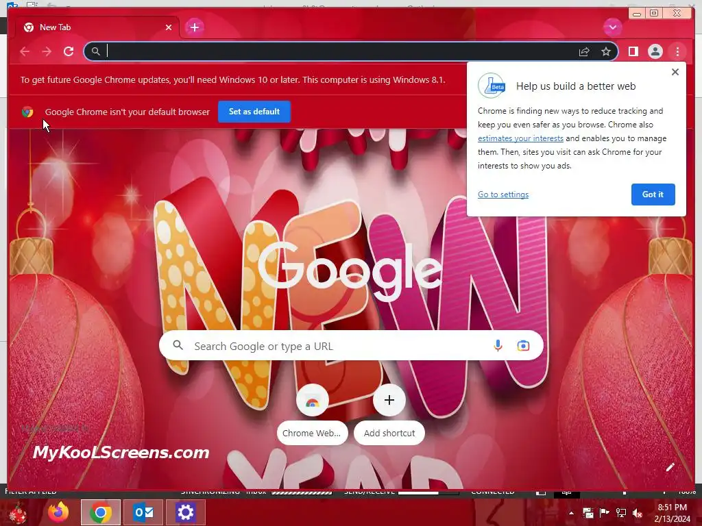Click the Google search box

[x=351, y=345]
